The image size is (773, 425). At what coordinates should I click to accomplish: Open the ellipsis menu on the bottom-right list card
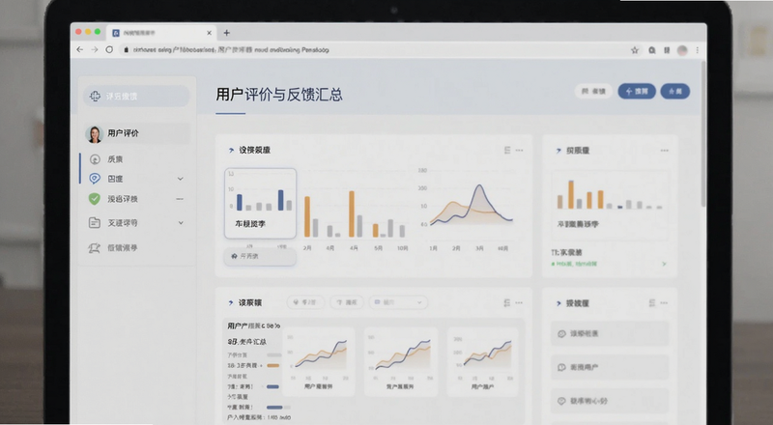point(664,302)
